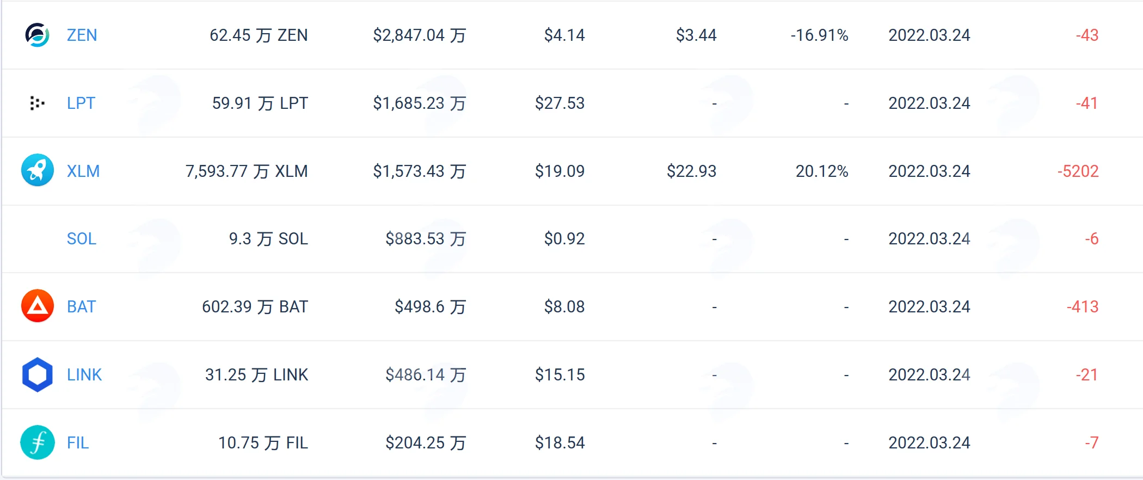Click the ZEN coin logo icon
This screenshot has height=480, width=1143.
pos(37,35)
